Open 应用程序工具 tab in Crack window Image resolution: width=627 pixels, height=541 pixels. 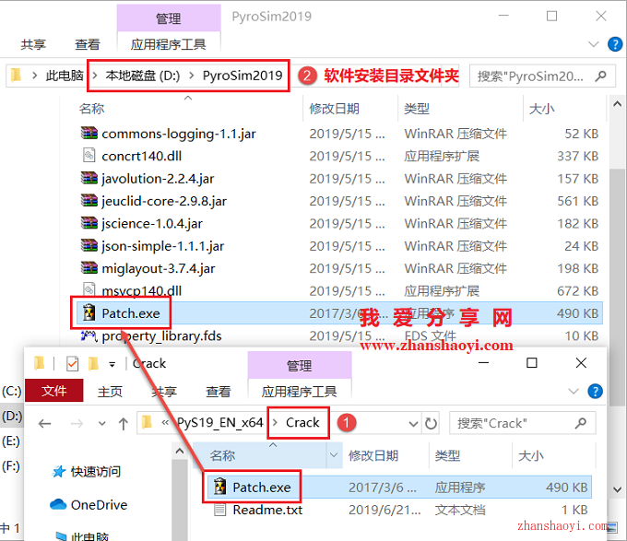[299, 391]
